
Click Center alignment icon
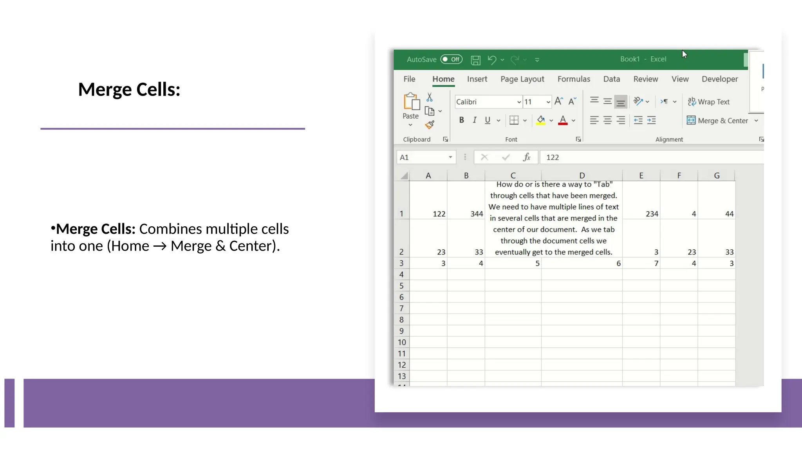[x=607, y=120]
